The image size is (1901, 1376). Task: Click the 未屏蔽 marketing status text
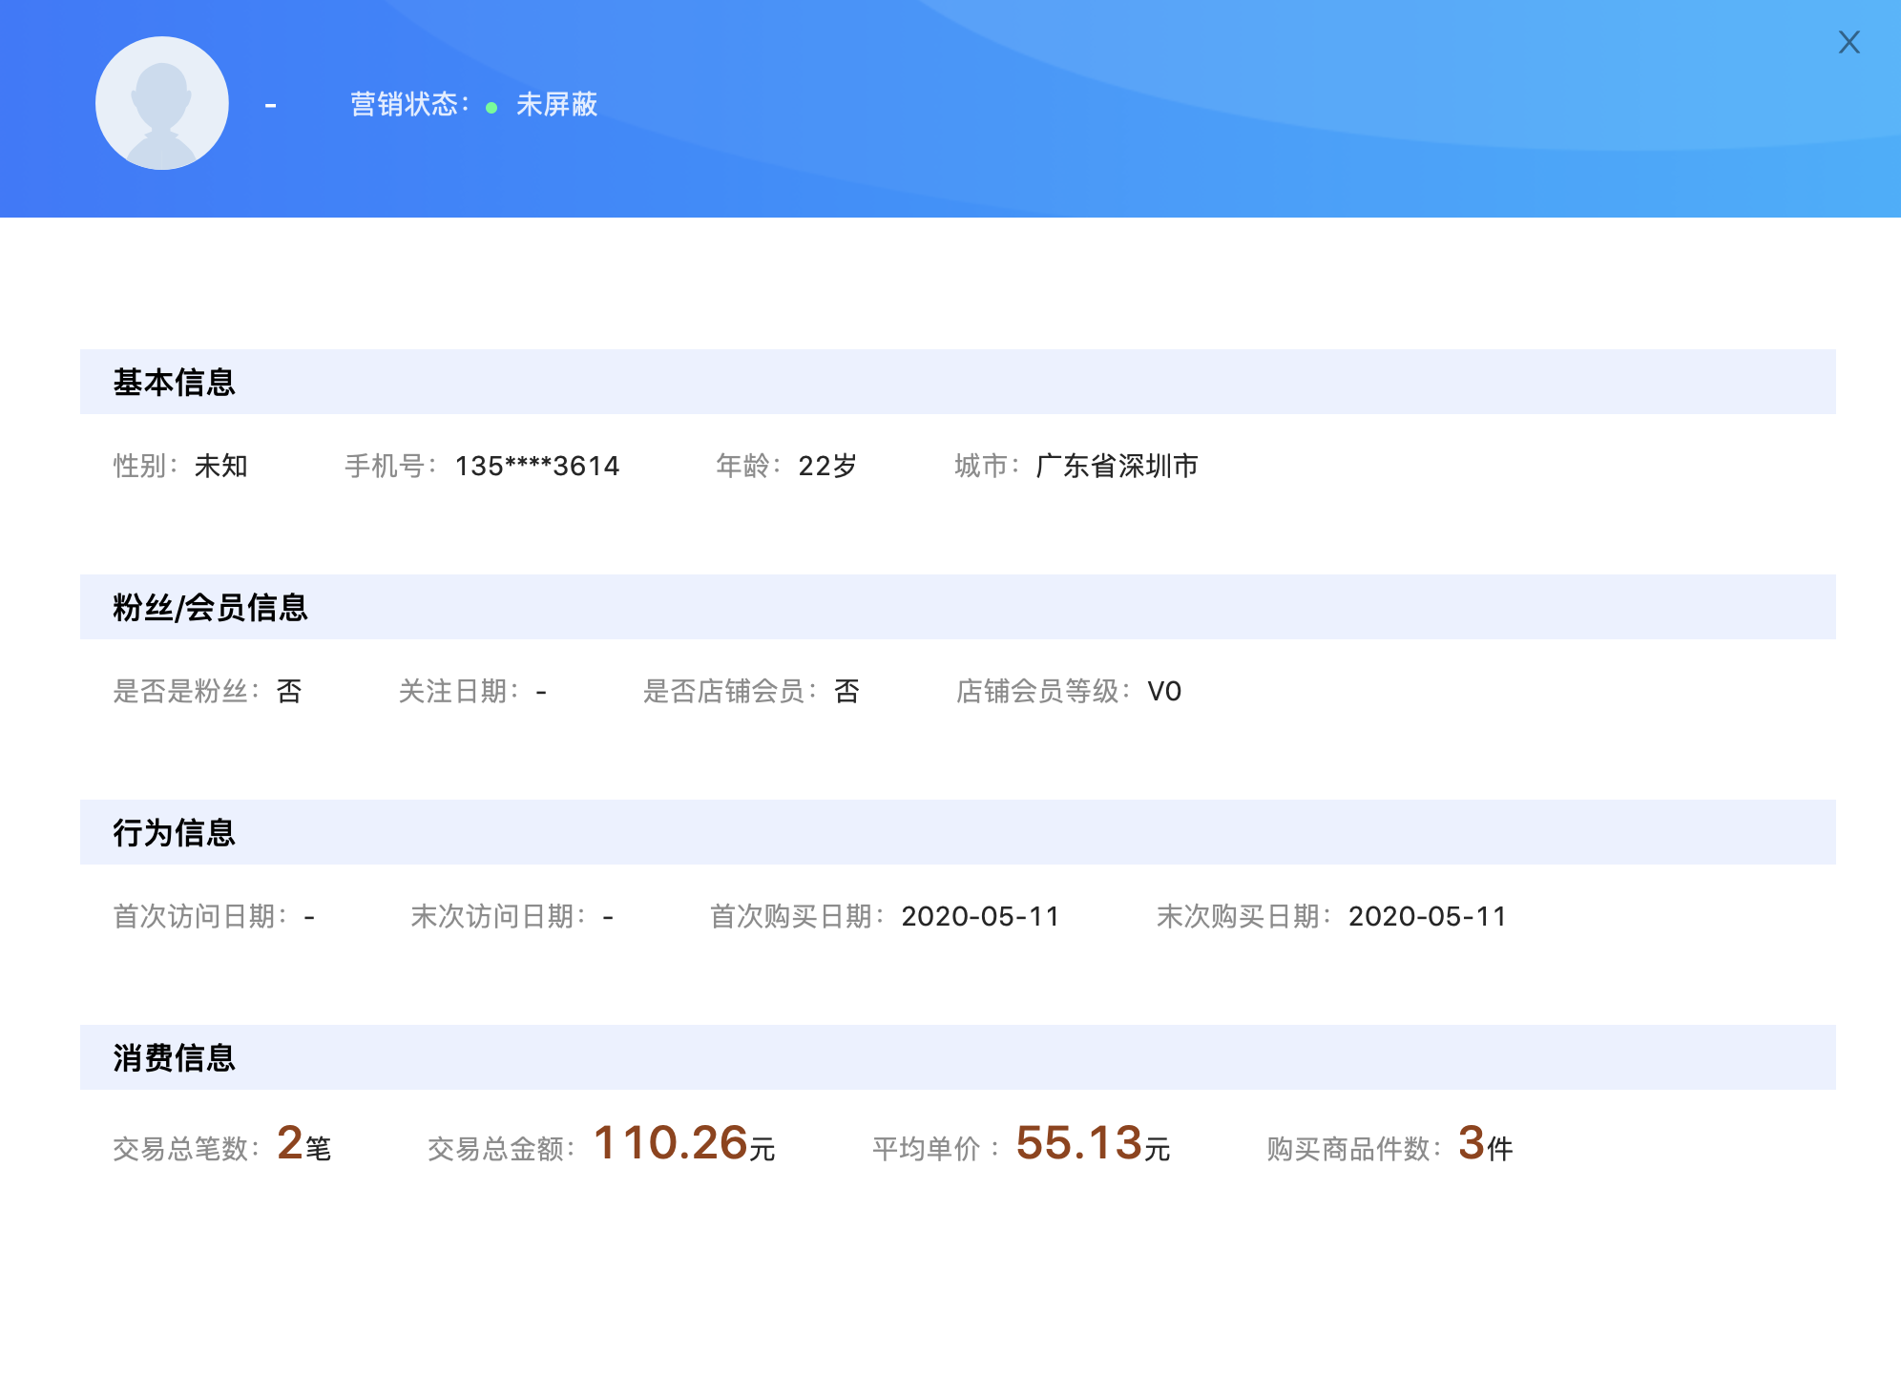point(556,104)
